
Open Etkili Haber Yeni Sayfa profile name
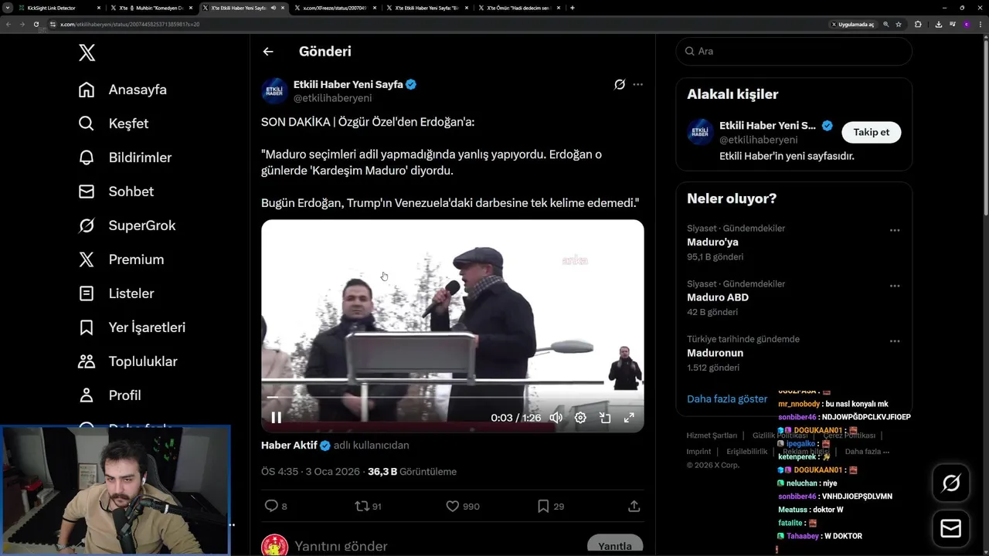pyautogui.click(x=348, y=84)
